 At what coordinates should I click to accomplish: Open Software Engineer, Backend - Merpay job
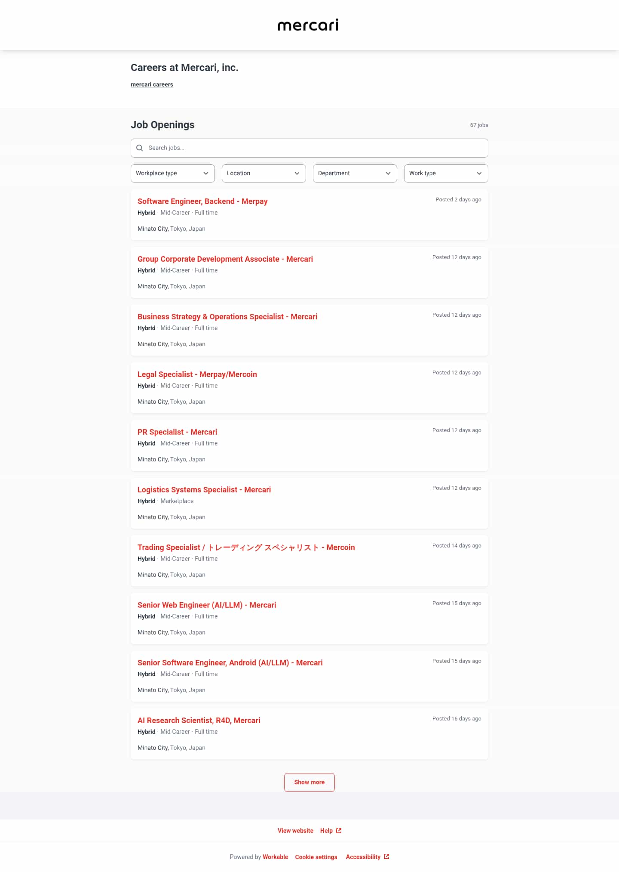click(202, 201)
